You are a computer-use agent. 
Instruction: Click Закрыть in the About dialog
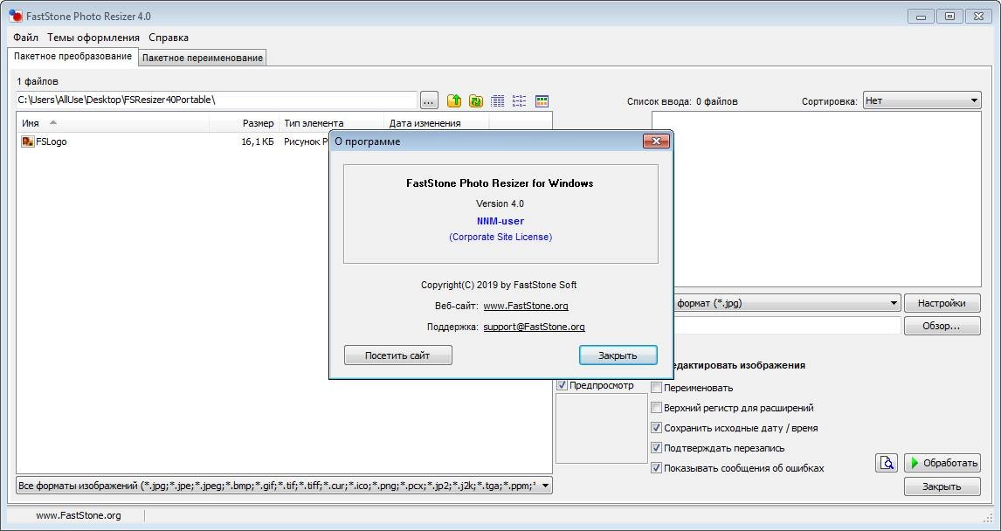pyautogui.click(x=618, y=355)
